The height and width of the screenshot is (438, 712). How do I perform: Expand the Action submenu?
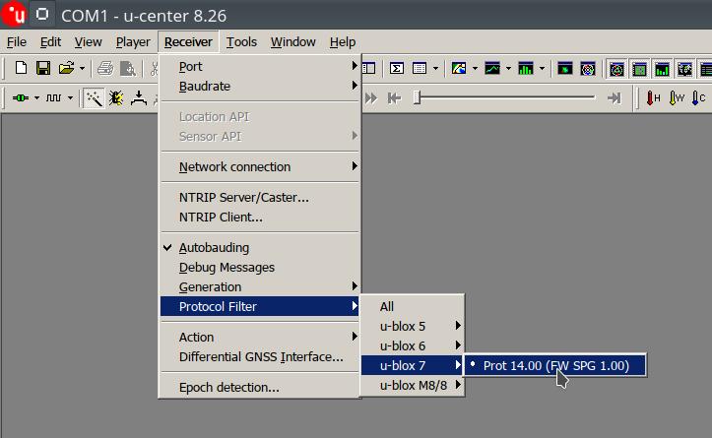(260, 337)
